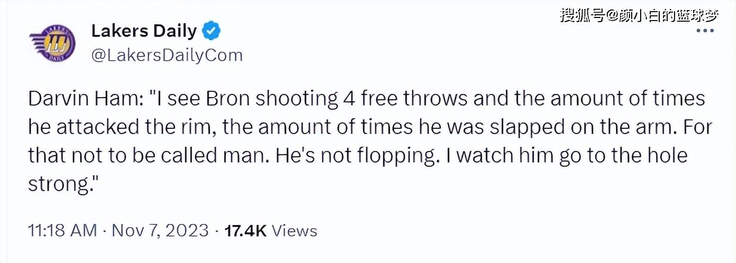Click the phrase go to the hole

coord(623,156)
